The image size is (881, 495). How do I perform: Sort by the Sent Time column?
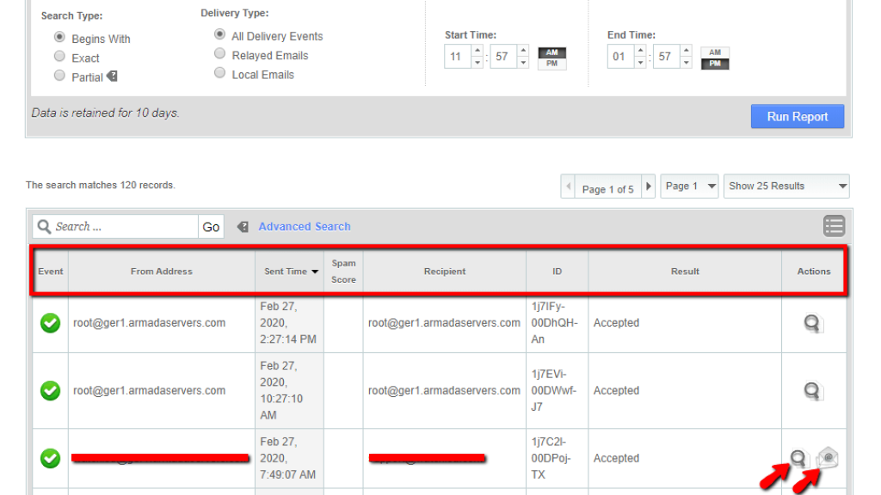point(289,271)
